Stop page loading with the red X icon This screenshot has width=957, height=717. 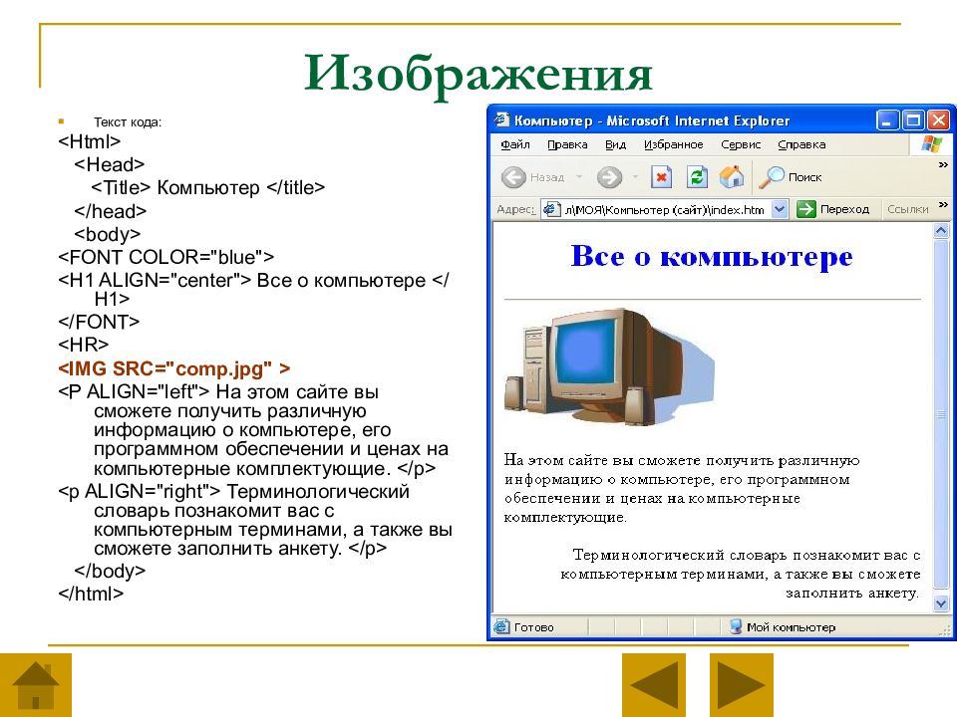click(x=661, y=177)
